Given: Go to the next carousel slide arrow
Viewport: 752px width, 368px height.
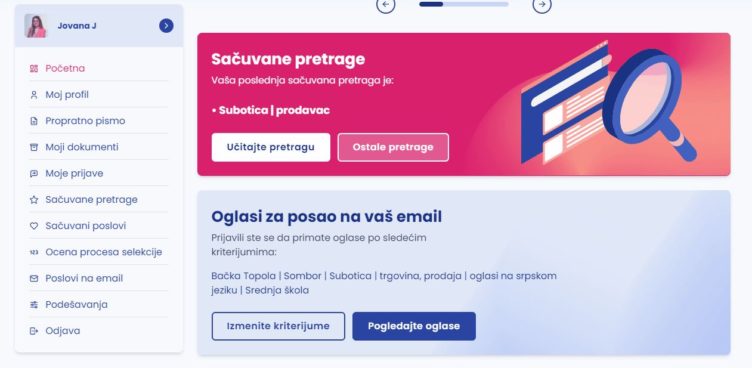Looking at the screenshot, I should [x=542, y=5].
